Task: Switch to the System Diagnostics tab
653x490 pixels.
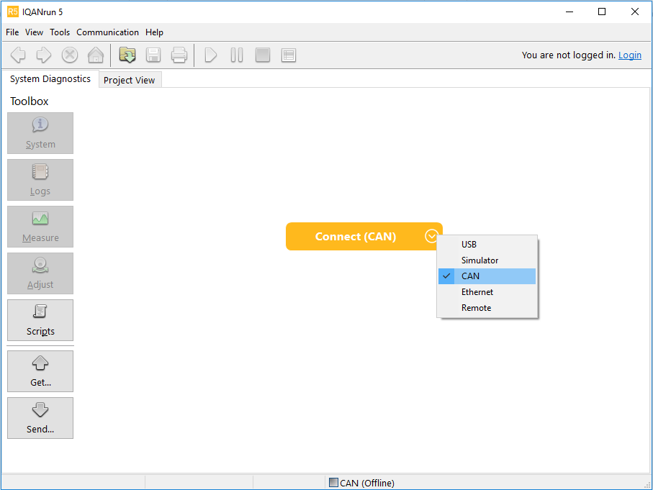Action: pyautogui.click(x=50, y=78)
